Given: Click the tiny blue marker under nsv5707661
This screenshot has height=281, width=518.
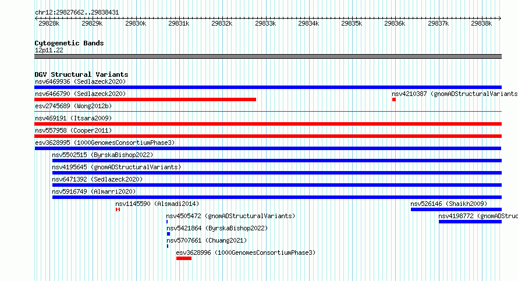Looking at the screenshot, I should tap(168, 246).
